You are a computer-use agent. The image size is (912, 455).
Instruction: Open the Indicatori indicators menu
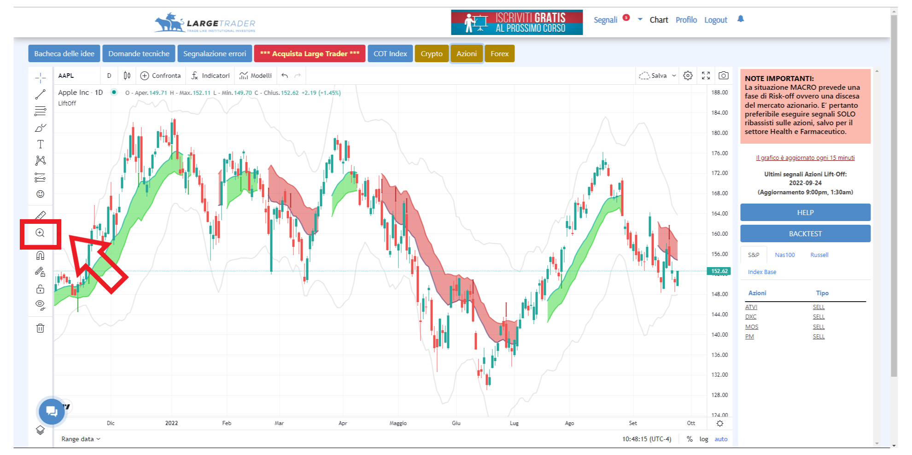click(x=210, y=76)
